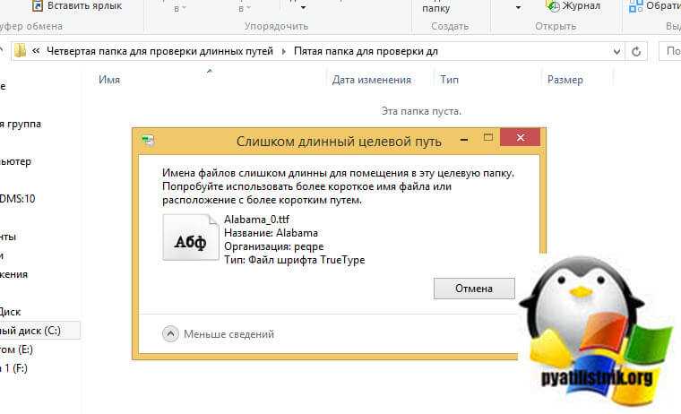Sort by Дата изменения column header
The width and height of the screenshot is (681, 414).
371,80
